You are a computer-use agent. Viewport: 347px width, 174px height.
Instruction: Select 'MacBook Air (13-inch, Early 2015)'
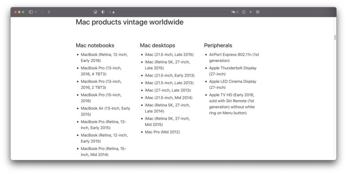point(105,111)
